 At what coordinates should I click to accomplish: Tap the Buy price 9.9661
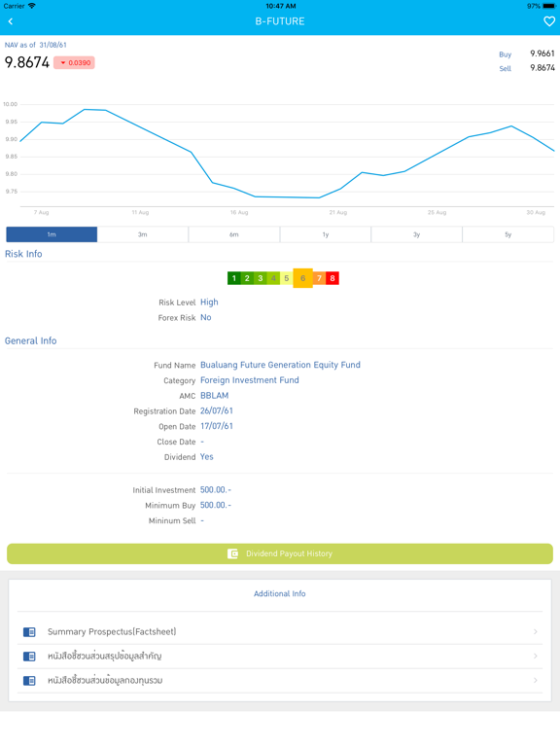(542, 53)
